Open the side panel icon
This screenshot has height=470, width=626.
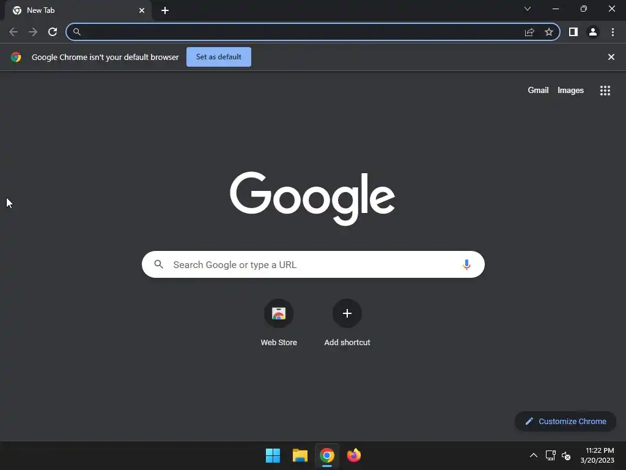[573, 32]
